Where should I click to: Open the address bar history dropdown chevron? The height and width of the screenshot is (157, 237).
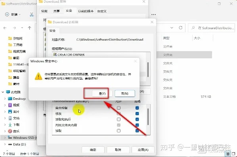[x=172, y=28]
